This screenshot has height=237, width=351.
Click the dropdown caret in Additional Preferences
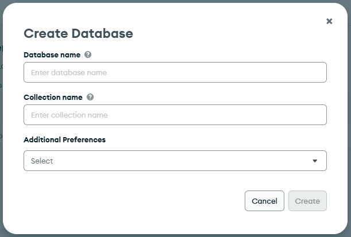point(315,161)
